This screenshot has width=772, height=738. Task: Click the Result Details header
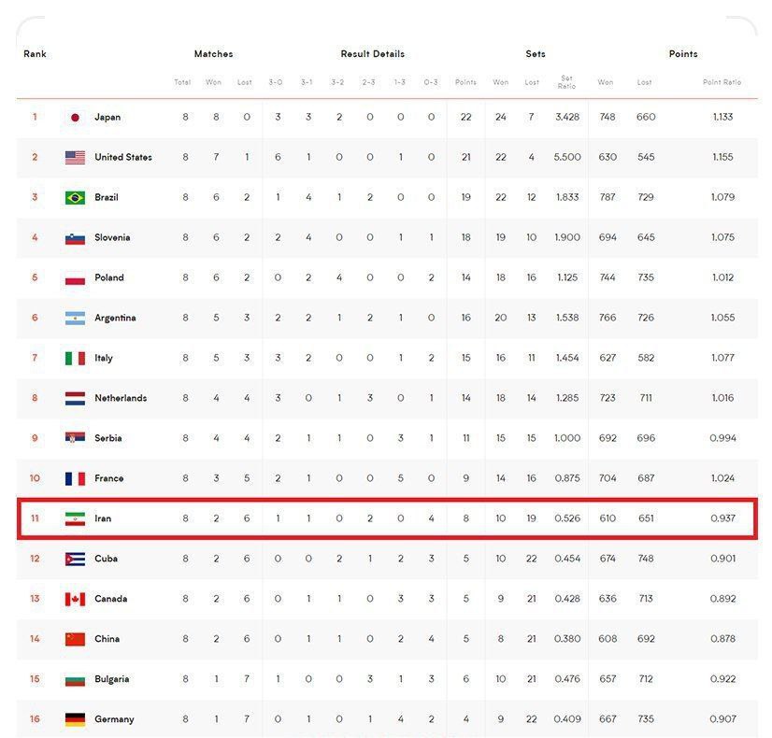tap(372, 54)
